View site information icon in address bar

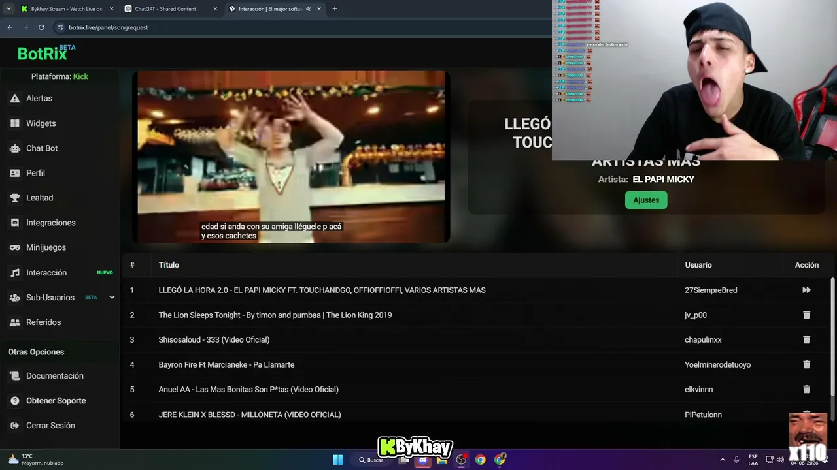click(60, 27)
